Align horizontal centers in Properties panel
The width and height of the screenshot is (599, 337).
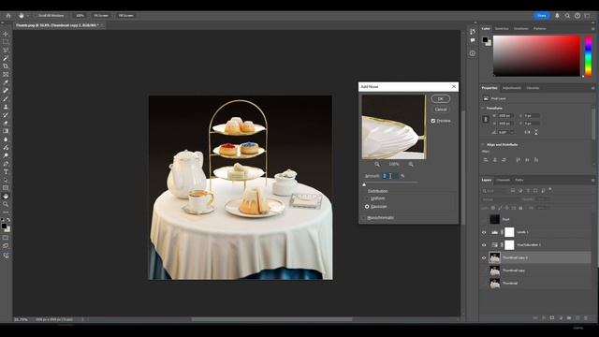(495, 160)
